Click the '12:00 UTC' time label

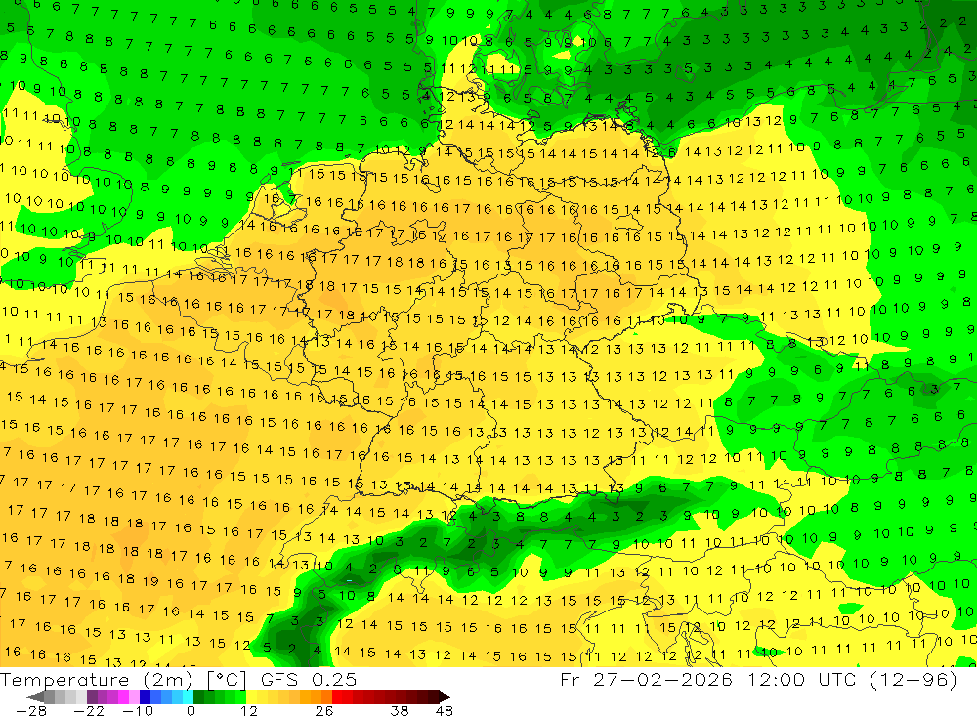pos(800,679)
